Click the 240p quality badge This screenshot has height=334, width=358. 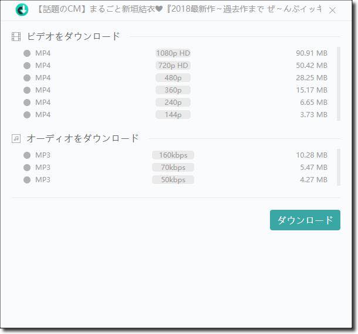click(x=173, y=103)
